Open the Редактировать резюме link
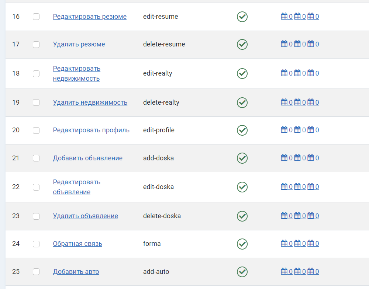The height and width of the screenshot is (289, 369). tap(90, 17)
